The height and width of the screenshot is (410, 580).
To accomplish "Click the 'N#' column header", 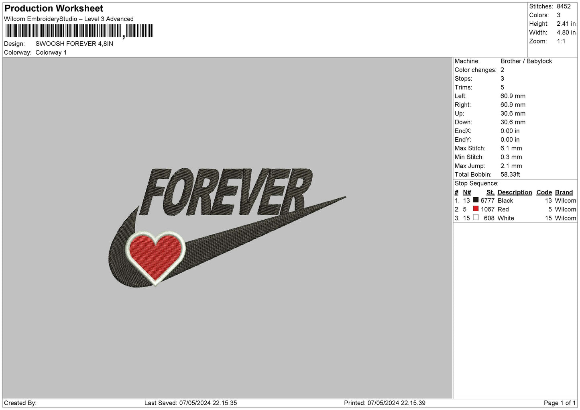I will (x=467, y=192).
